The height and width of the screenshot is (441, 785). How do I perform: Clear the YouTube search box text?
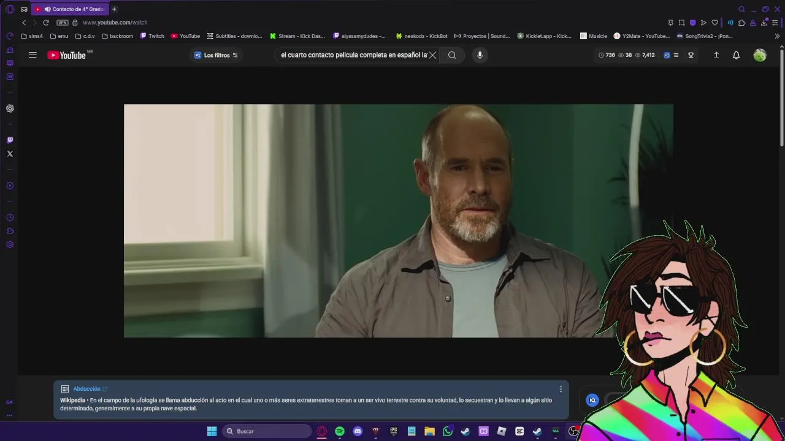tap(432, 55)
